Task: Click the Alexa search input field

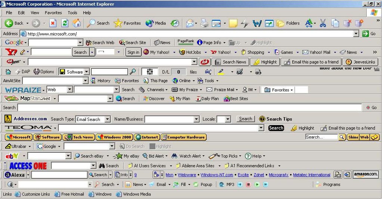Action: (x=59, y=175)
